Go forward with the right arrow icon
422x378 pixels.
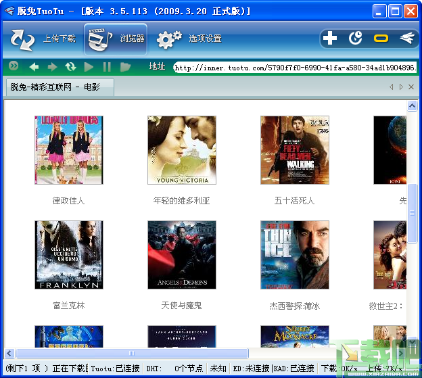click(x=53, y=67)
